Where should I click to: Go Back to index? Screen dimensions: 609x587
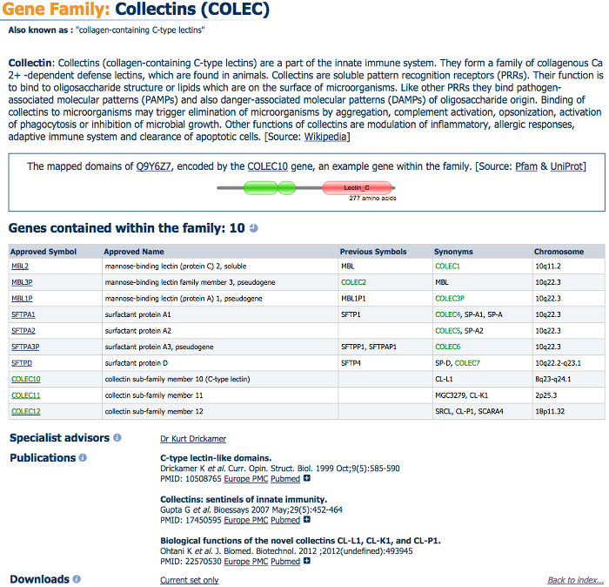point(575,580)
